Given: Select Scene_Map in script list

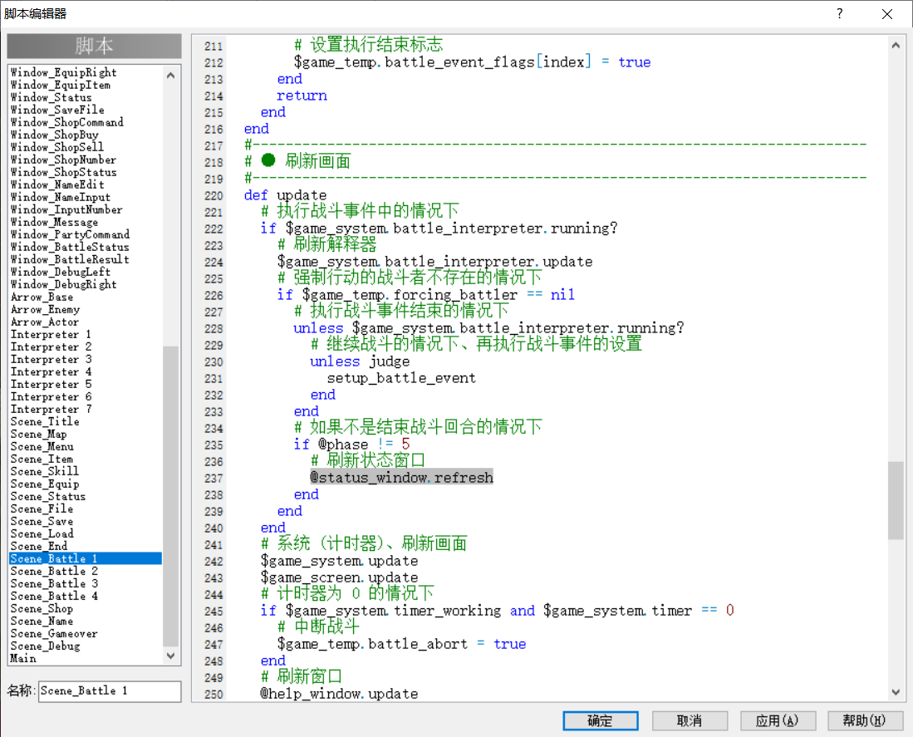Looking at the screenshot, I should click(x=86, y=435).
